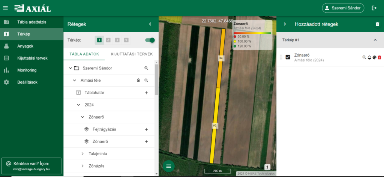Open color palette for Zónaerő layer

click(x=374, y=57)
